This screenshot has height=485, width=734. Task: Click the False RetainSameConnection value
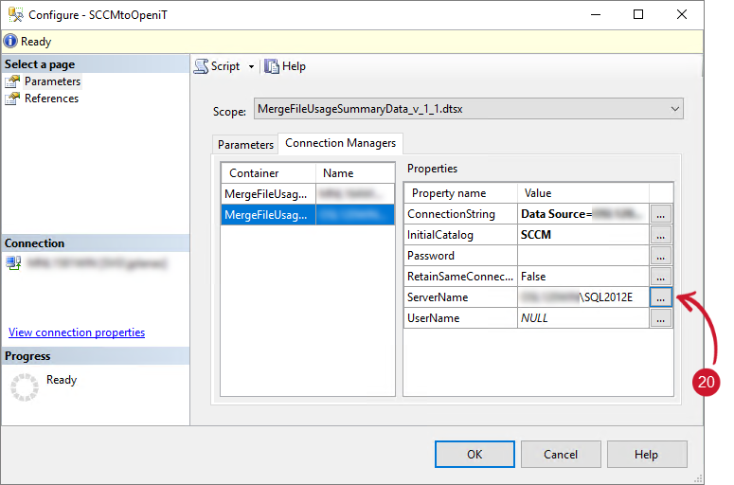pos(582,277)
